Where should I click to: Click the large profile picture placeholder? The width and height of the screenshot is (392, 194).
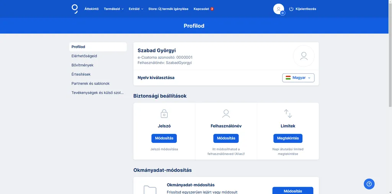pos(304,56)
